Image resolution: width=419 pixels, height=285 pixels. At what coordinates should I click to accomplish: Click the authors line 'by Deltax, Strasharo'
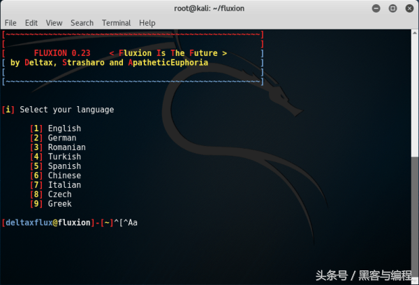point(57,63)
